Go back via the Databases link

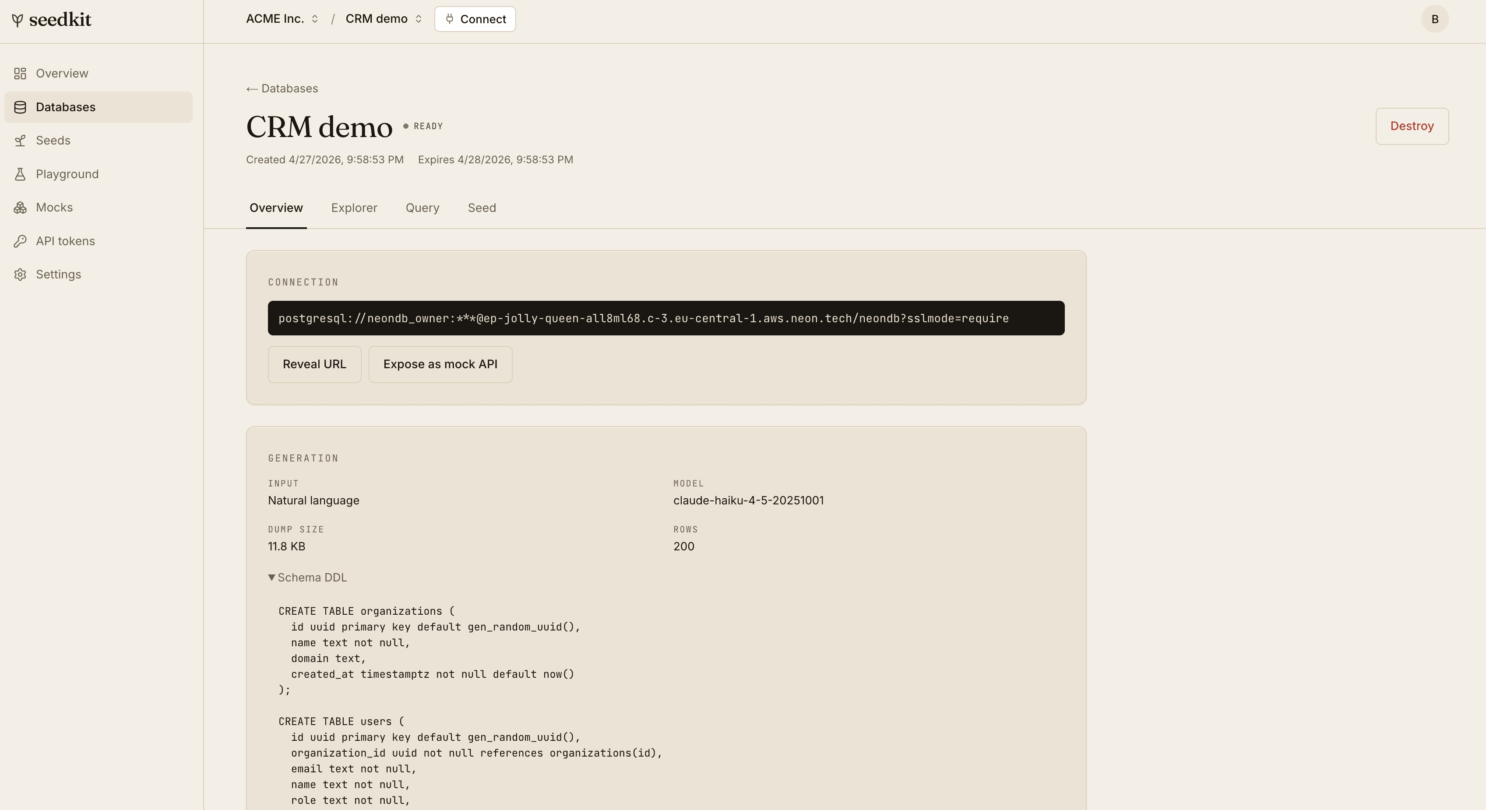(282, 88)
